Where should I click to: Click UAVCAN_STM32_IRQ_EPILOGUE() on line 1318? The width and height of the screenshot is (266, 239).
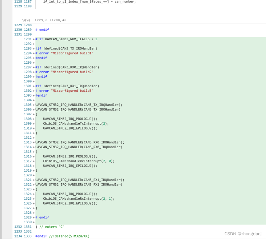click(x=70, y=166)
